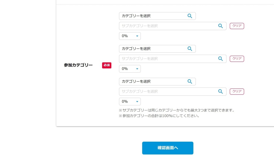The image size is (274, 166).
Task: Click search icon in second カテゴリーを選択 field
Action: tap(190, 49)
